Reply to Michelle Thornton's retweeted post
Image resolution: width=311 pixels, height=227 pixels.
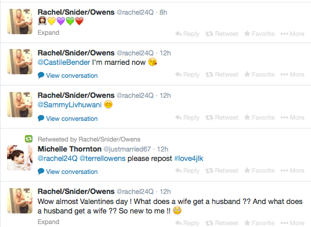(188, 170)
